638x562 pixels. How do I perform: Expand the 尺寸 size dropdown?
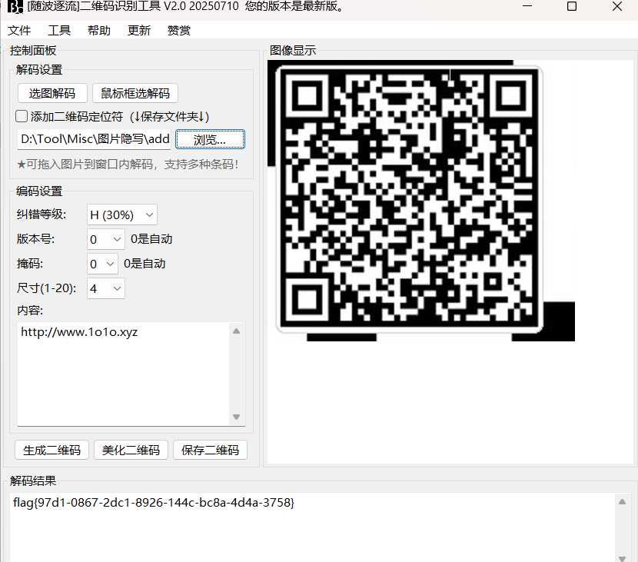coord(105,288)
